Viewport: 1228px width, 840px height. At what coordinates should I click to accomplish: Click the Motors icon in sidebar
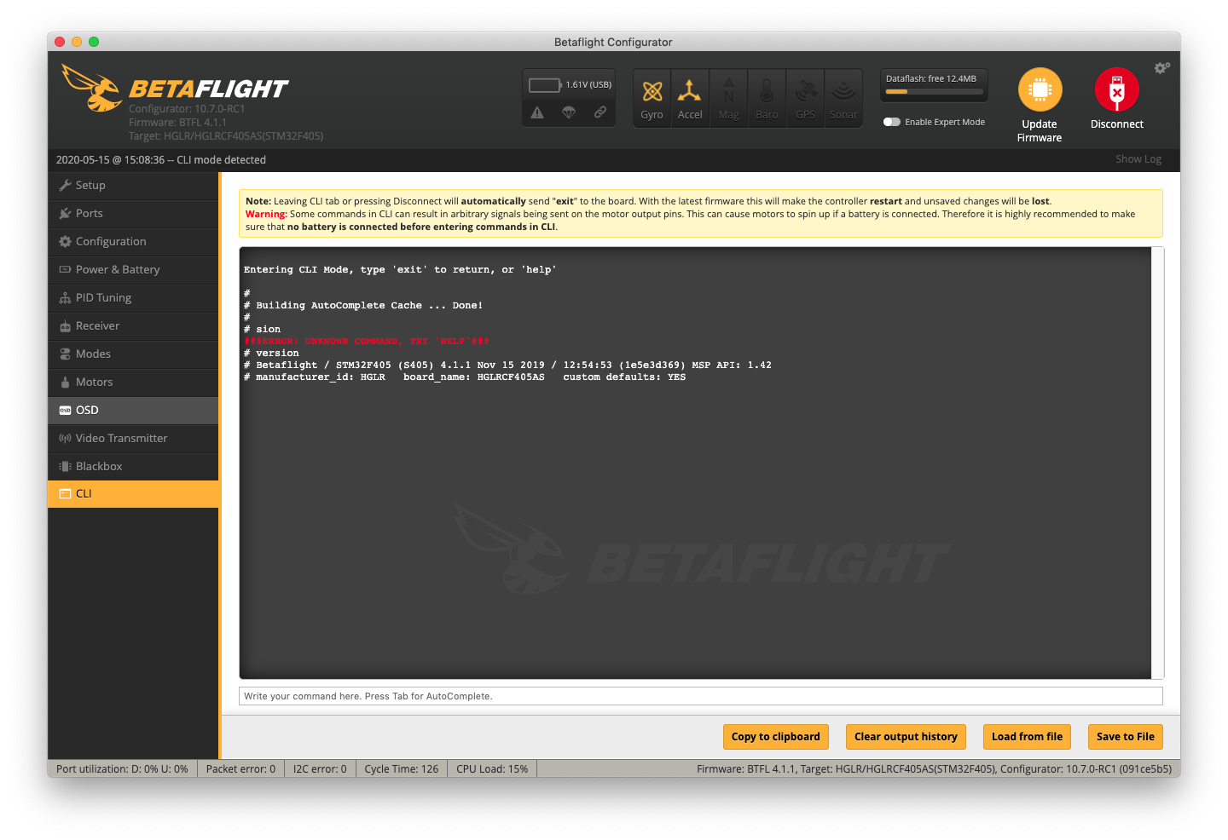pyautogui.click(x=65, y=382)
